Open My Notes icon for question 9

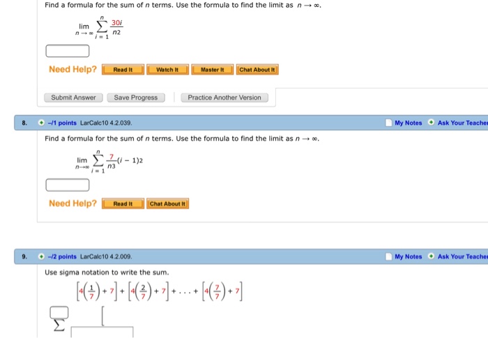[x=389, y=256]
